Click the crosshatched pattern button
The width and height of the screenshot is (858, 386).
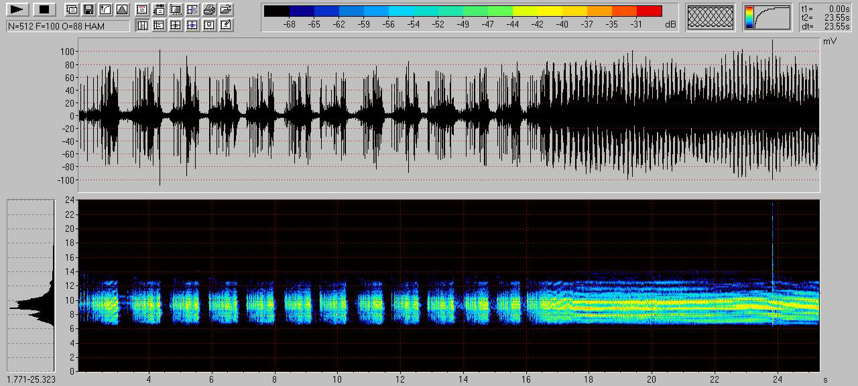(711, 17)
